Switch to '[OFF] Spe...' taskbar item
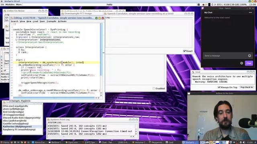Screen dimensions: 257x144 [90, 142]
